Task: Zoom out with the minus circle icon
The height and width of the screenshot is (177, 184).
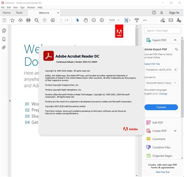Action: (94, 20)
